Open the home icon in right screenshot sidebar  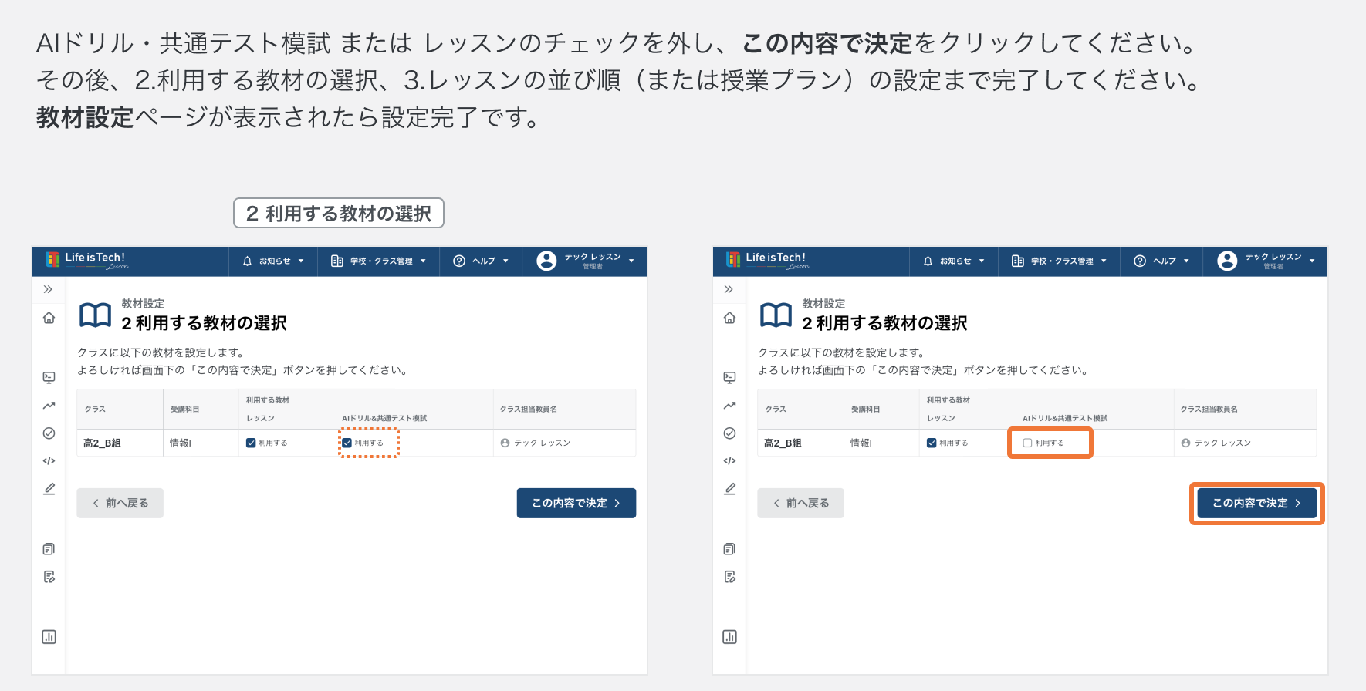[x=729, y=318]
